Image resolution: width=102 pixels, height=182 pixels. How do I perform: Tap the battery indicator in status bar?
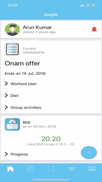click(95, 5)
